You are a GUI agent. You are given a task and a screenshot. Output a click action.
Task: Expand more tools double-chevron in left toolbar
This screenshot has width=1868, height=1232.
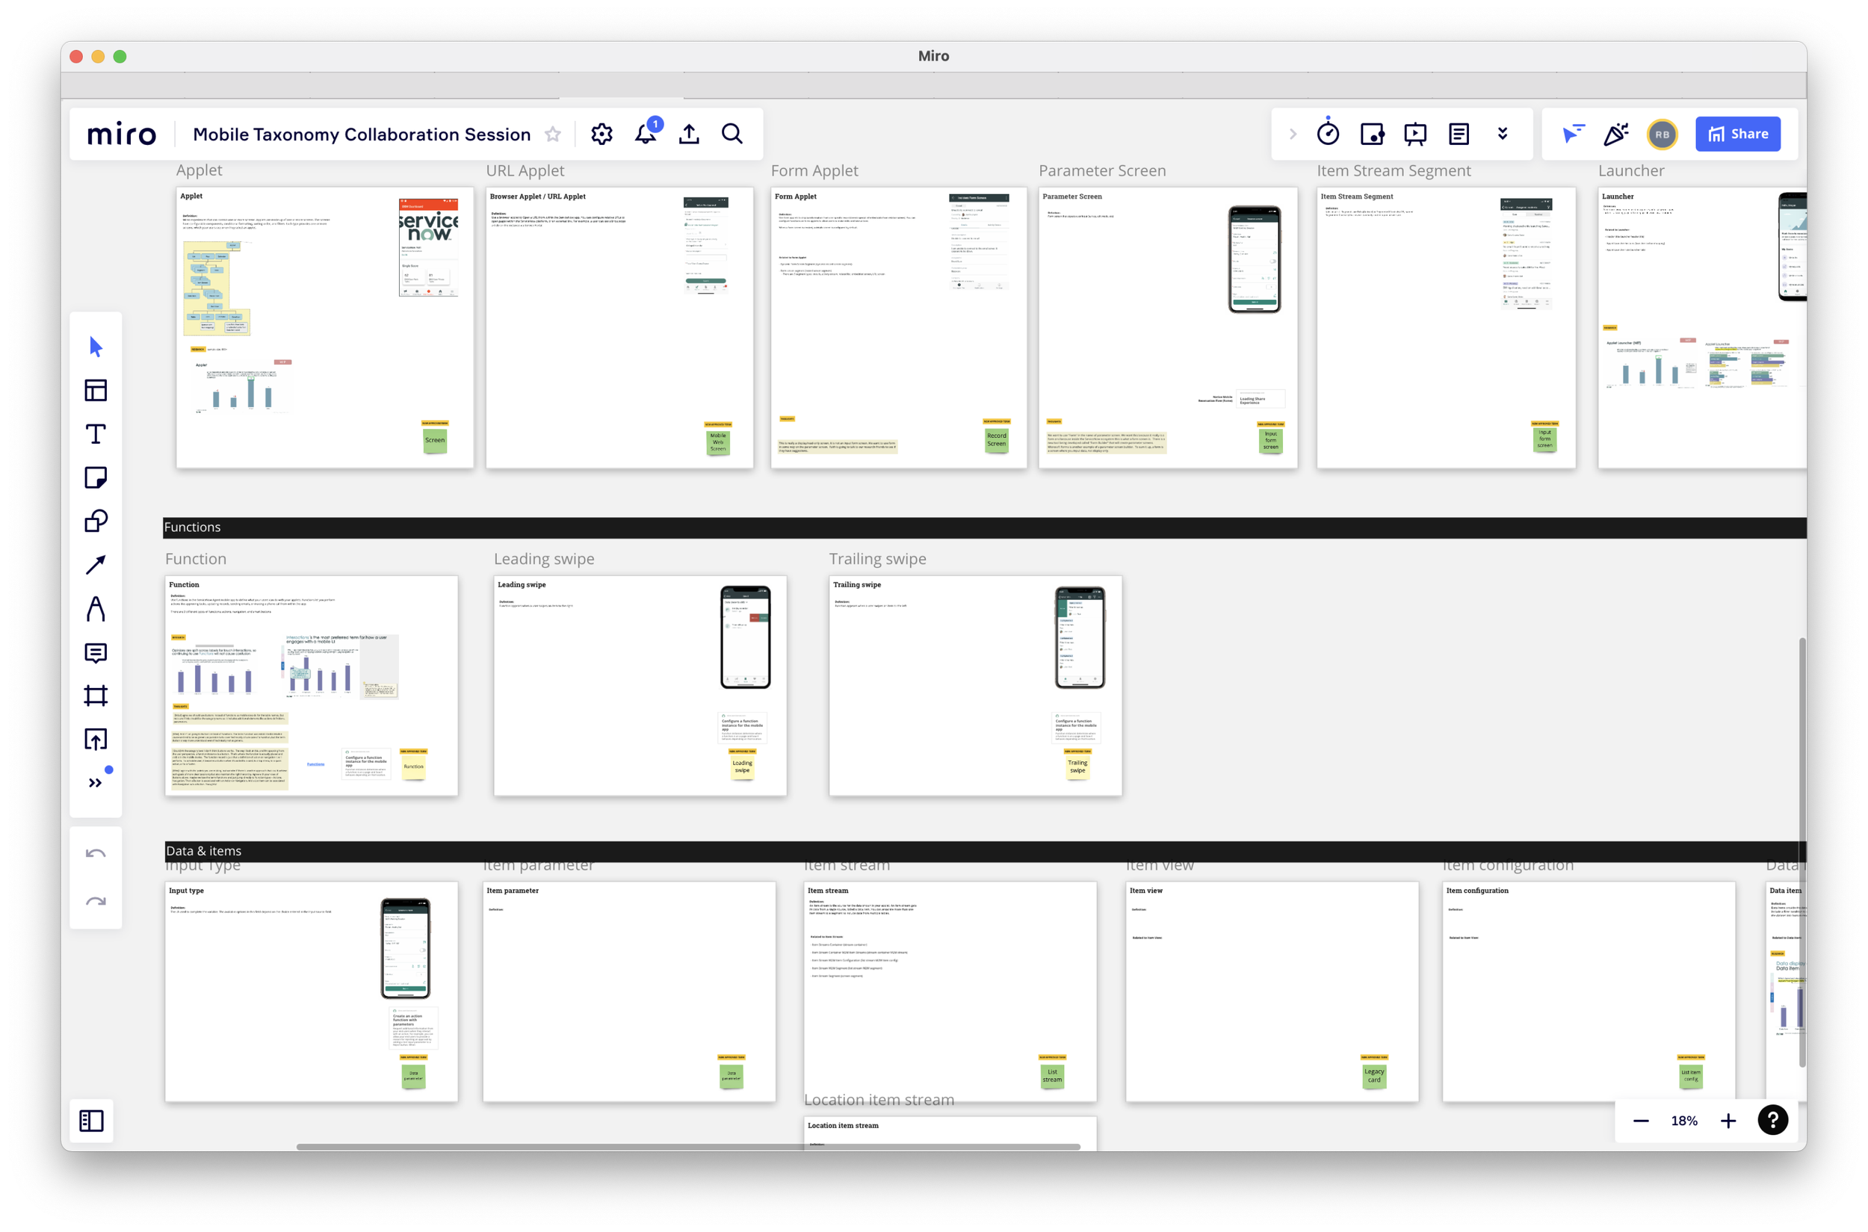(x=96, y=784)
